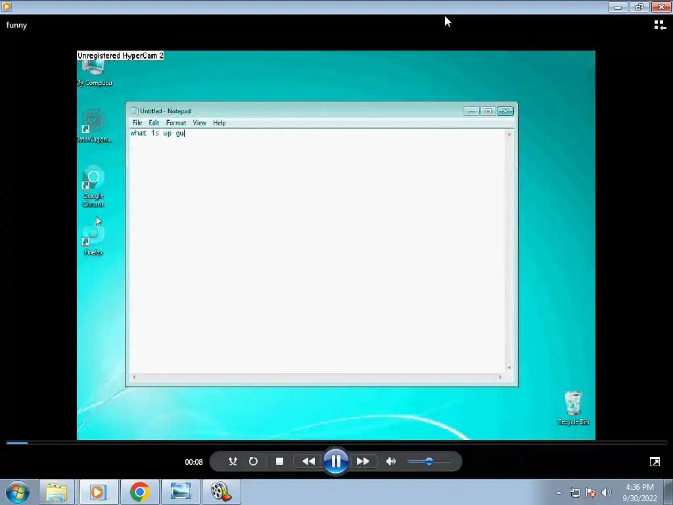Open the Action Center flag icon
Screen dimensions: 673x505
tap(591, 493)
